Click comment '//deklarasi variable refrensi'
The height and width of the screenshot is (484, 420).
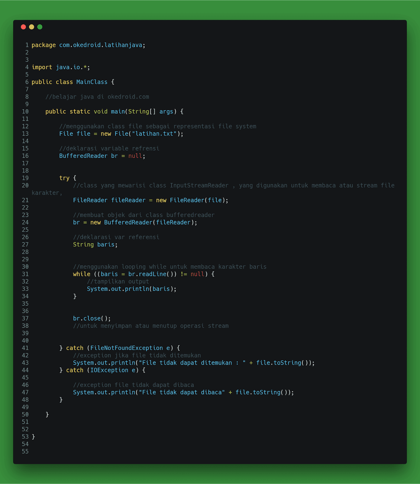(x=109, y=149)
